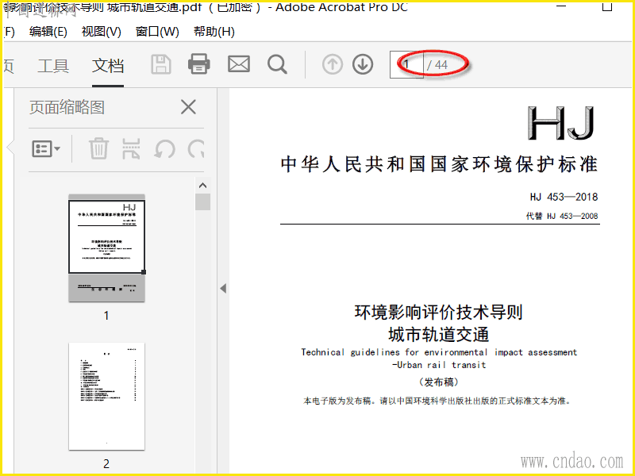The image size is (635, 476).
Task: Click the heading 环境影响评价技术导则
Action: [x=439, y=313]
